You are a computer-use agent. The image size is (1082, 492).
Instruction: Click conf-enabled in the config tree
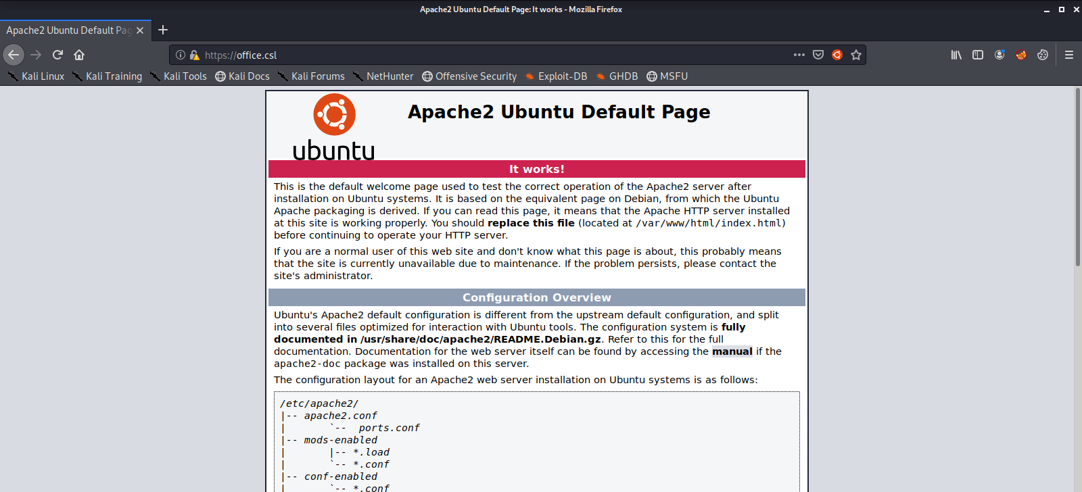340,476
